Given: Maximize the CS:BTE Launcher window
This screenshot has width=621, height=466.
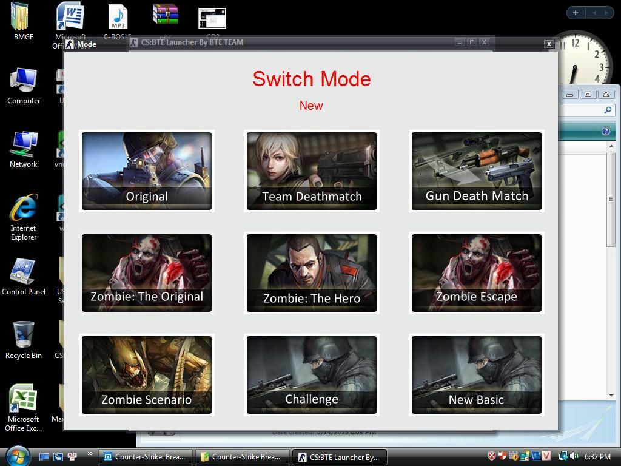Looking at the screenshot, I should 472,42.
